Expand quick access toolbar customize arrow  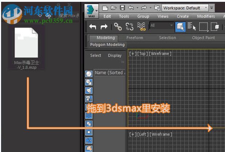[x=212, y=8]
